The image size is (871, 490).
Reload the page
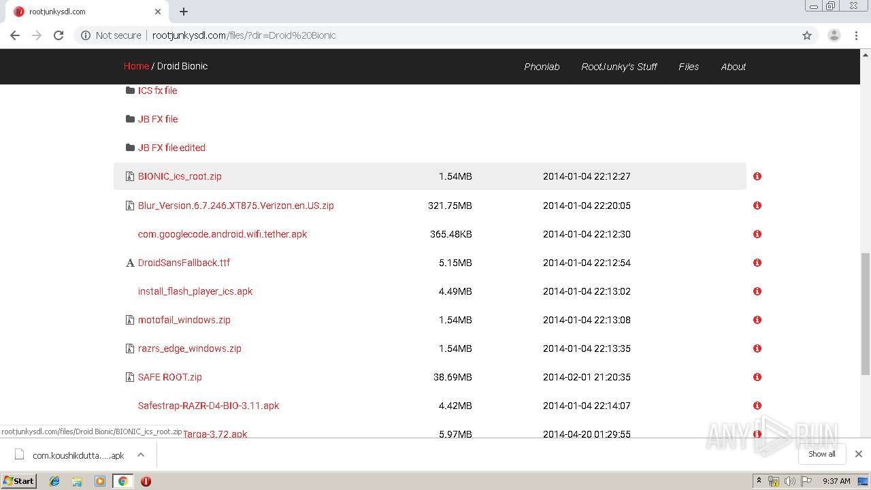tap(59, 35)
